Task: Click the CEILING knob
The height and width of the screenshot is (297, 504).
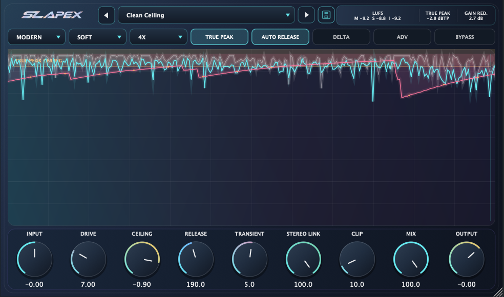Action: click(142, 259)
